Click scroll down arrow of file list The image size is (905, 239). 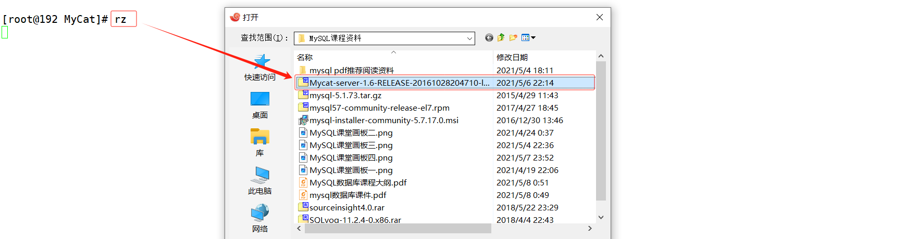click(x=601, y=218)
